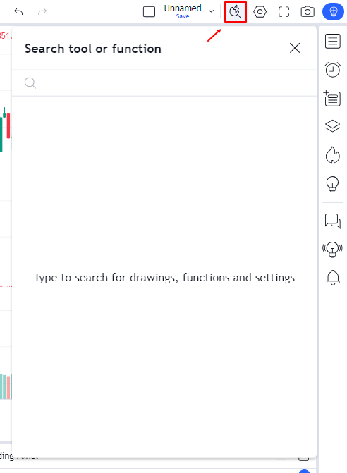Expand the Unnamed layout dropdown chevron
The height and width of the screenshot is (473, 347).
coord(211,11)
